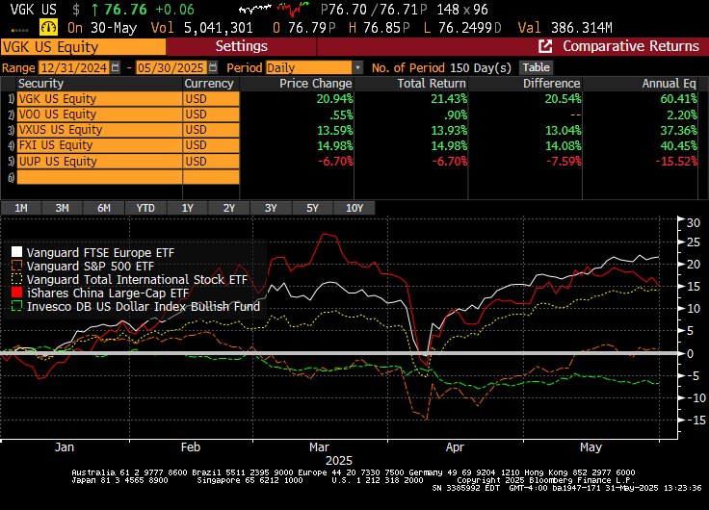Click the VGK US ticker in header
The width and height of the screenshot is (709, 510).
click(x=34, y=10)
